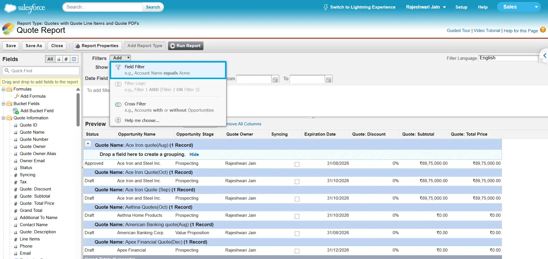Viewport: 548px width, 259px height.
Task: Collapse the Bucket Fields tree node
Action: (x=3, y=104)
